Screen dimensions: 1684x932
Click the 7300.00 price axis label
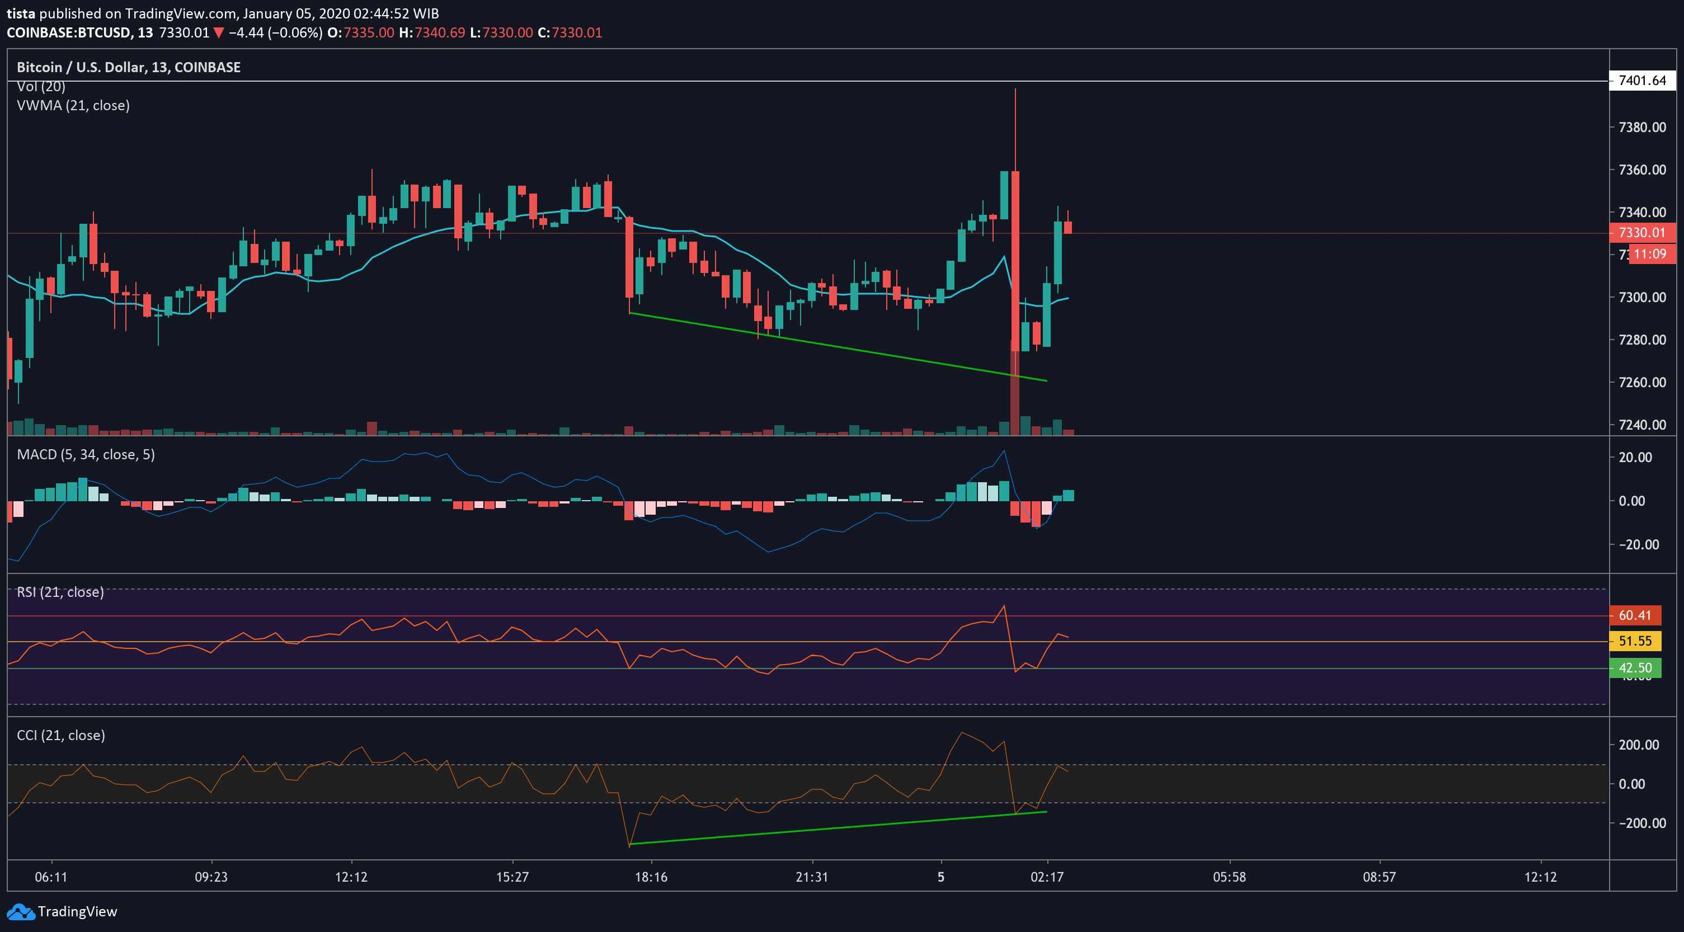click(x=1642, y=298)
